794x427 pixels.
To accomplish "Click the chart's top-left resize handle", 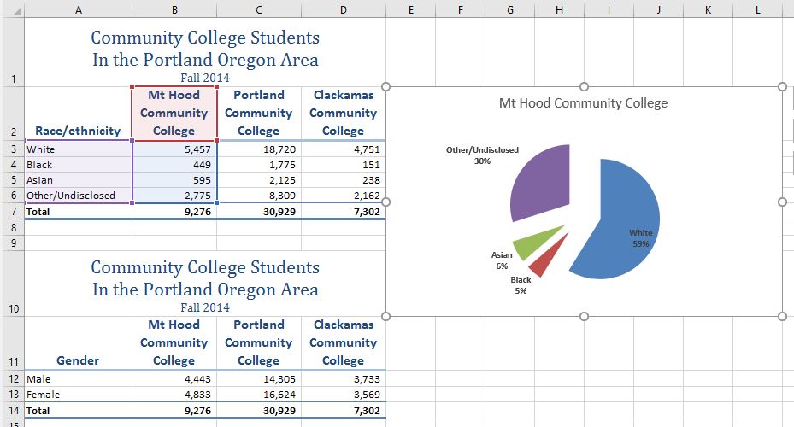I will pos(385,86).
